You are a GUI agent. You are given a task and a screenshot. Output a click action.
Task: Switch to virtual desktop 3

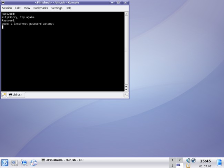[173, 166]
